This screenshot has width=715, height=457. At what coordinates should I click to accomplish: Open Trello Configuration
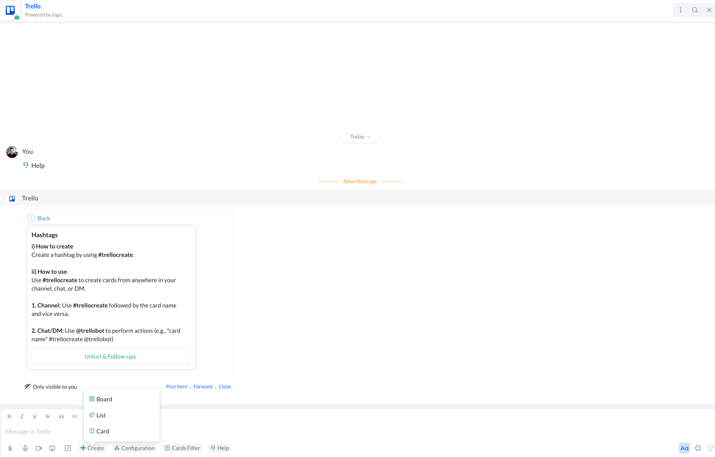click(x=135, y=448)
